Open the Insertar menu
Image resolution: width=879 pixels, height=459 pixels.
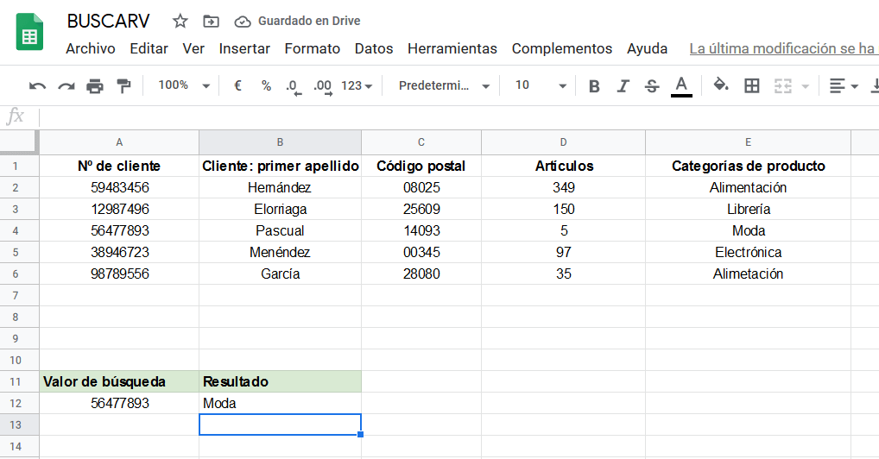coord(244,48)
